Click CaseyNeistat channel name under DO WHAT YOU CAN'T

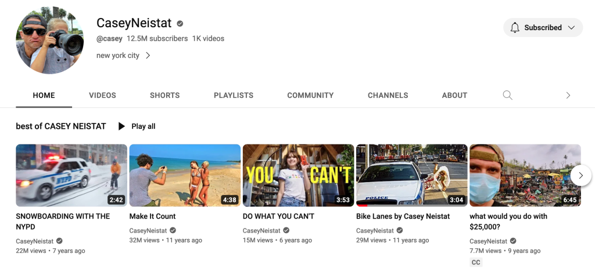click(261, 230)
